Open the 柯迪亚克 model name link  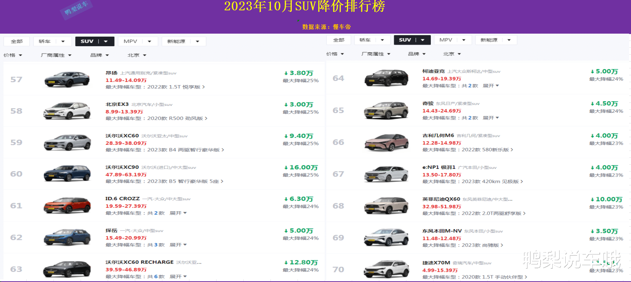click(x=434, y=71)
